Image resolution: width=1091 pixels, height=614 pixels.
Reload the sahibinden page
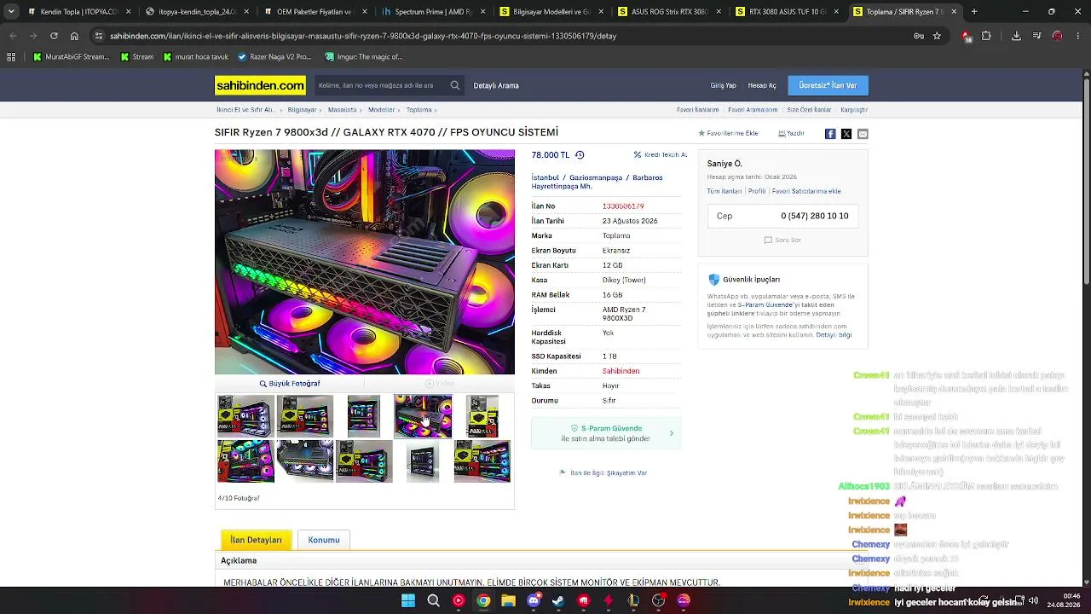point(54,36)
